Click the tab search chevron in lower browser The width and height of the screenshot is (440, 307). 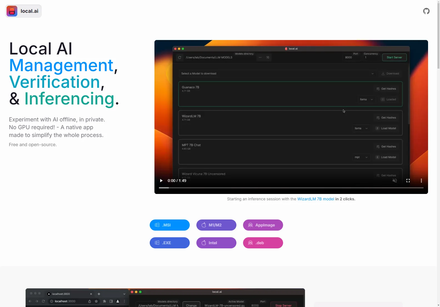click(124, 294)
